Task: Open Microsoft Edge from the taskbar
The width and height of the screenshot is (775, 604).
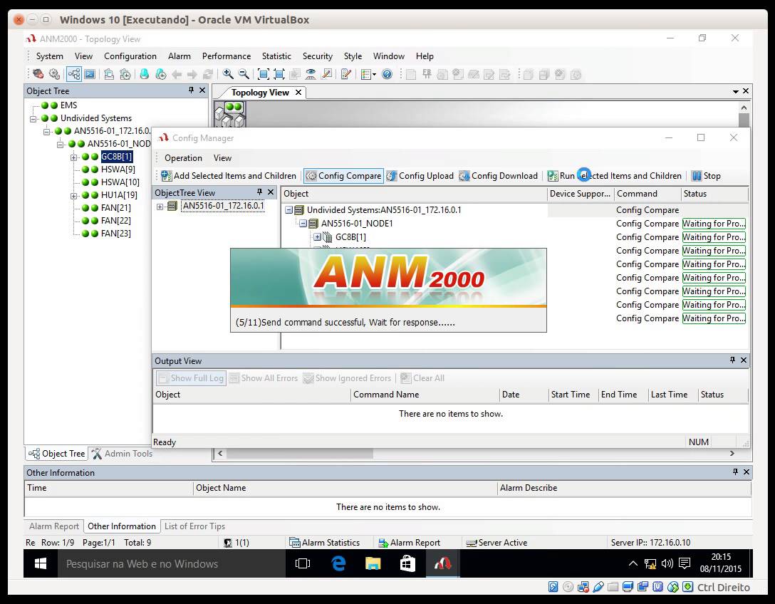Action: point(338,563)
